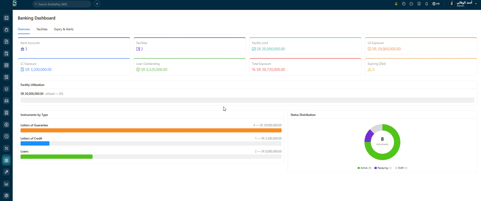Open the Facility Limit card

pos(305,46)
